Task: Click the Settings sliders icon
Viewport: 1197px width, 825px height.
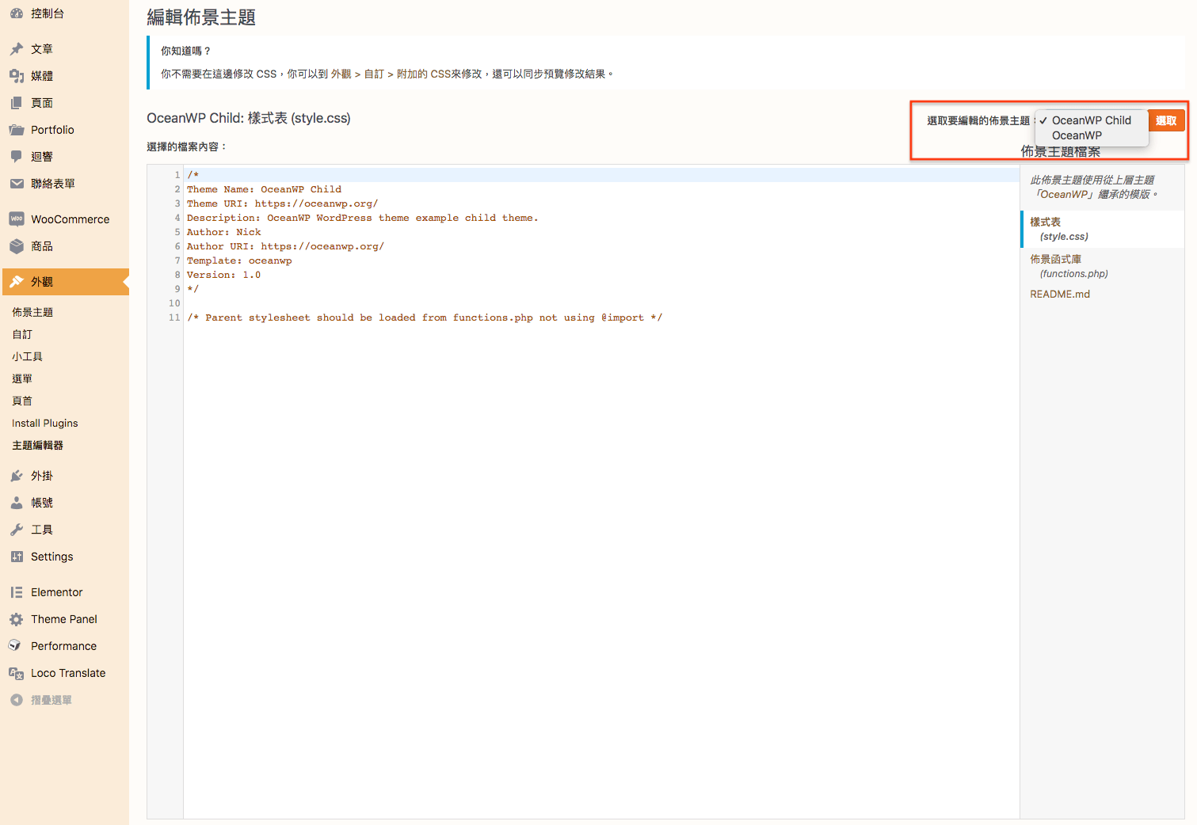Action: [x=17, y=557]
